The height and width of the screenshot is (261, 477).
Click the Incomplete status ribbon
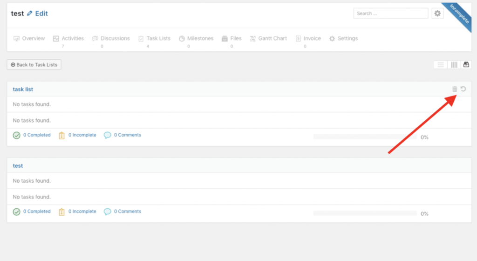tap(459, 14)
